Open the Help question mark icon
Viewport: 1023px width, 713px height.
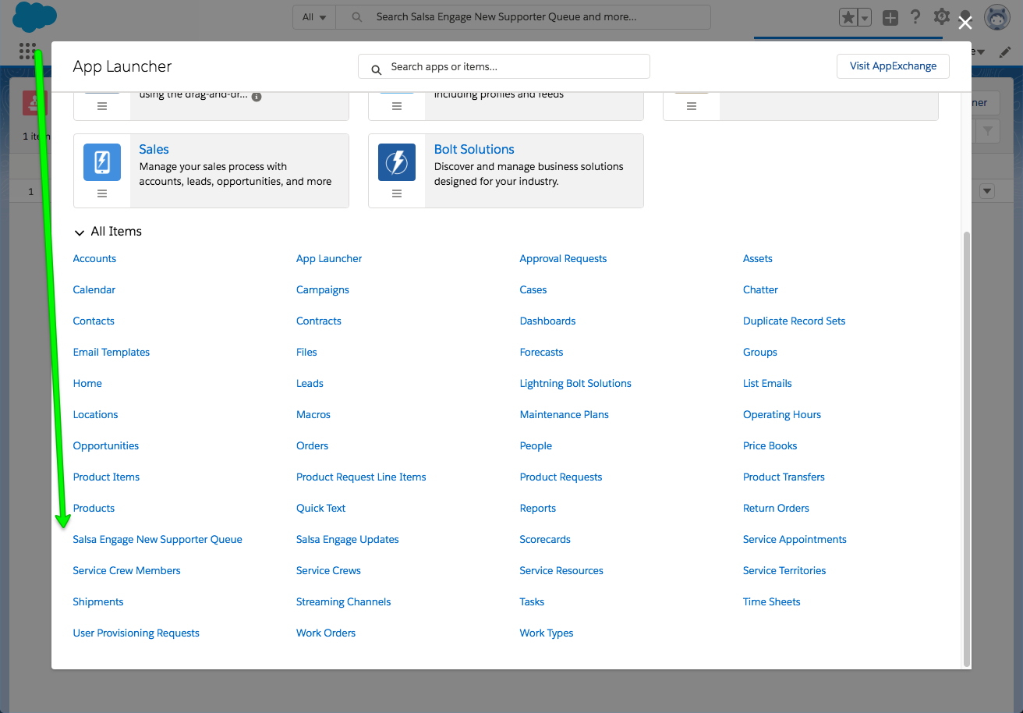pos(916,17)
